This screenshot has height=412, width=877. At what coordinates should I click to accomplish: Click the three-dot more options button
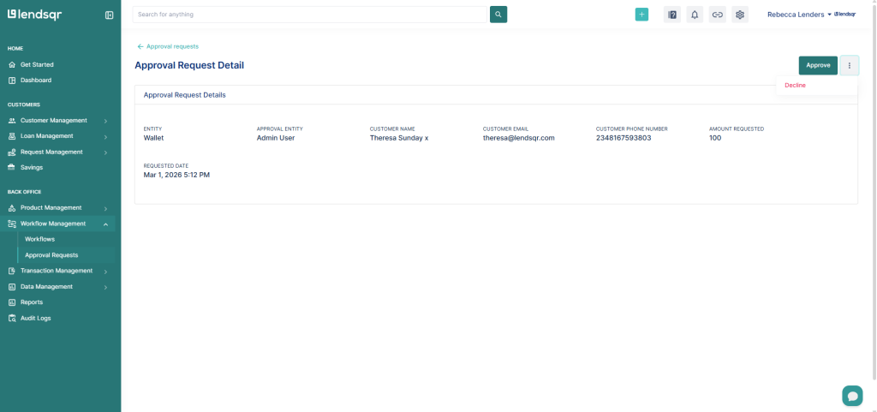point(850,65)
